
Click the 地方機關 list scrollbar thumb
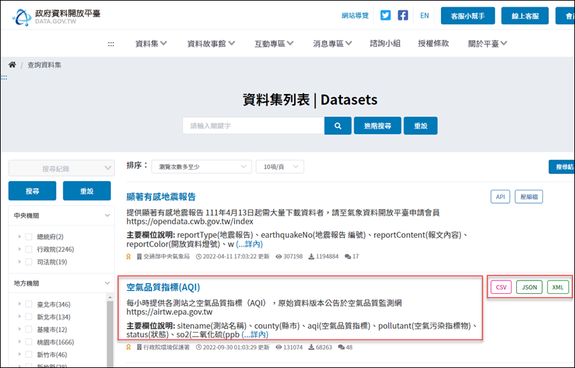click(x=110, y=333)
